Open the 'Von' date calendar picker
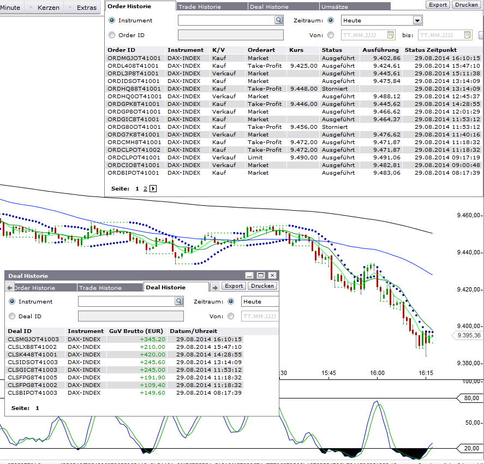484x464 pixels. [390, 35]
